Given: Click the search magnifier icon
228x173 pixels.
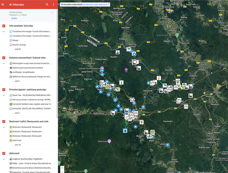Looking at the screenshot, I should [47, 4].
